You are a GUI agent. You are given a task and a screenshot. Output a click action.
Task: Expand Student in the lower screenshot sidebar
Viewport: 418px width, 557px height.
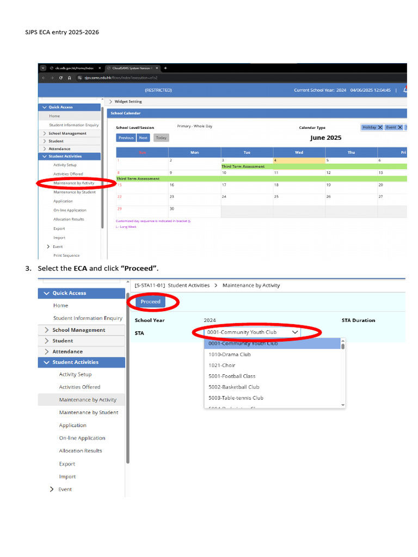click(82, 341)
